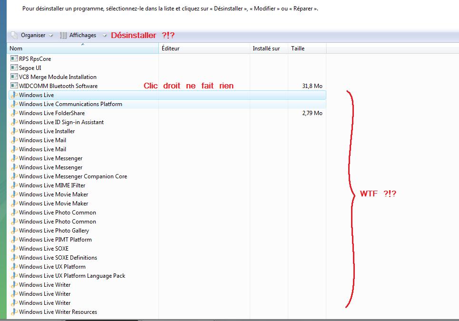The width and height of the screenshot is (459, 321).
Task: Click the Windows Live Messenger Companion Core icon
Action: point(14,176)
